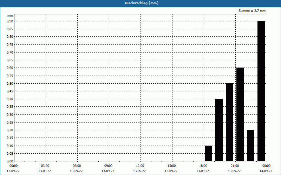This screenshot has width=281, height=175.
Task: Click the 'mm' unit label on y-axis
Action: point(10,16)
